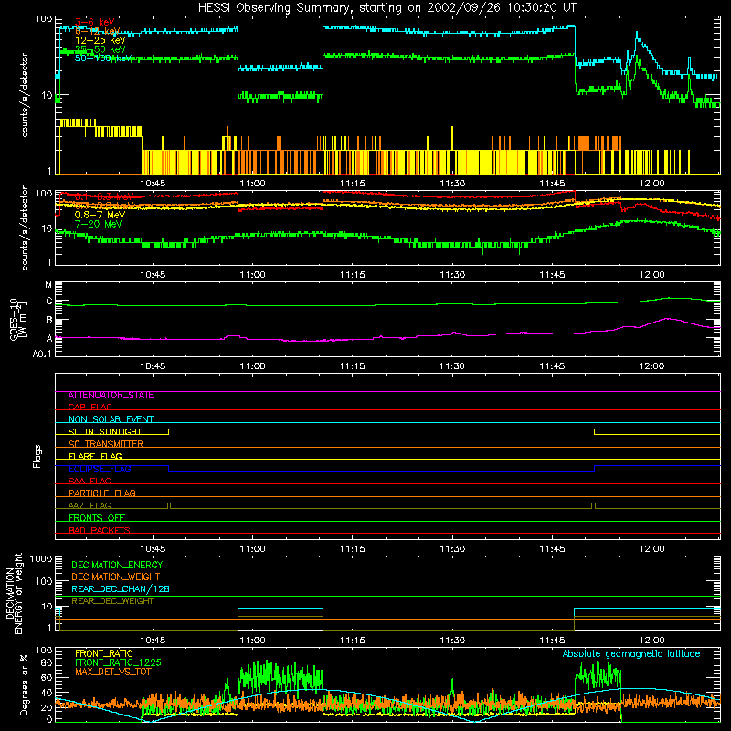Click the green '25-50 keV' legend label
The width and height of the screenshot is (731, 731).
101,49
